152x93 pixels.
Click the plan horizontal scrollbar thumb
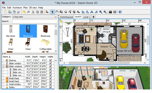99,63
